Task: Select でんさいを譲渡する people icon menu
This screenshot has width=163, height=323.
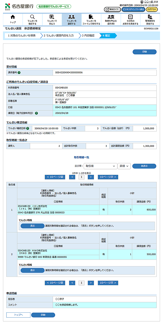Action: coord(71,19)
